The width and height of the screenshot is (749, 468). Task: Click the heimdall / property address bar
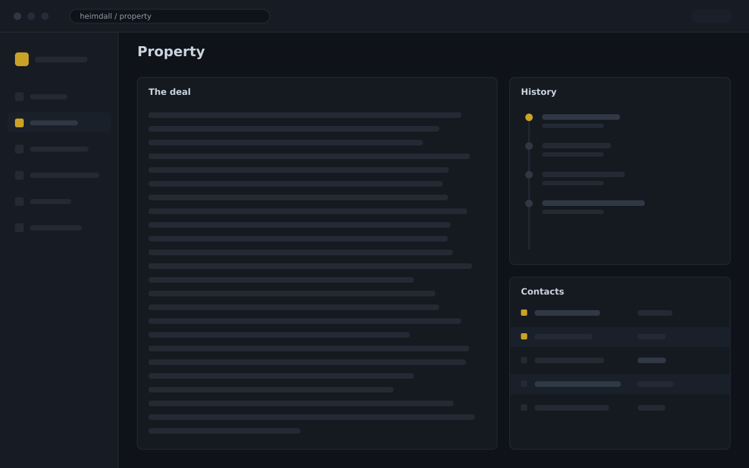(170, 16)
